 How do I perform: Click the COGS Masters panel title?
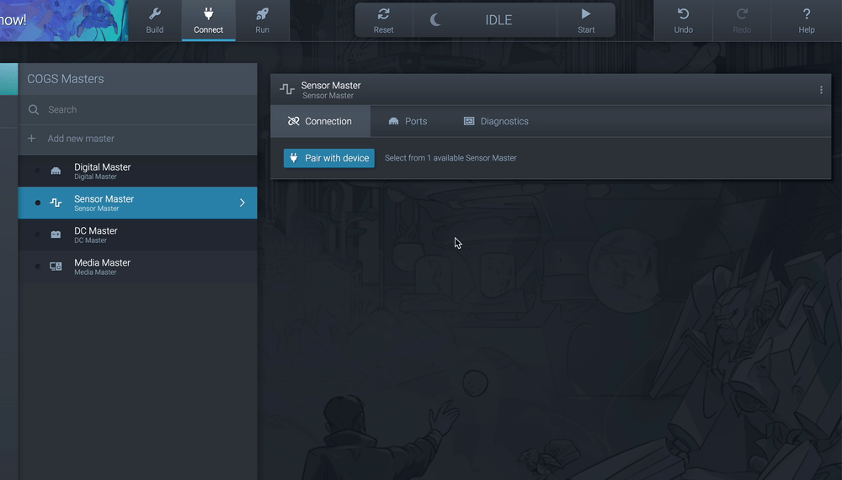66,79
